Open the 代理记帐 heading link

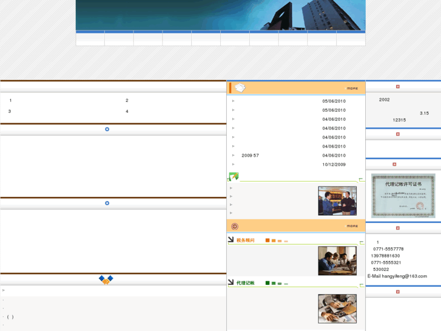point(245,283)
